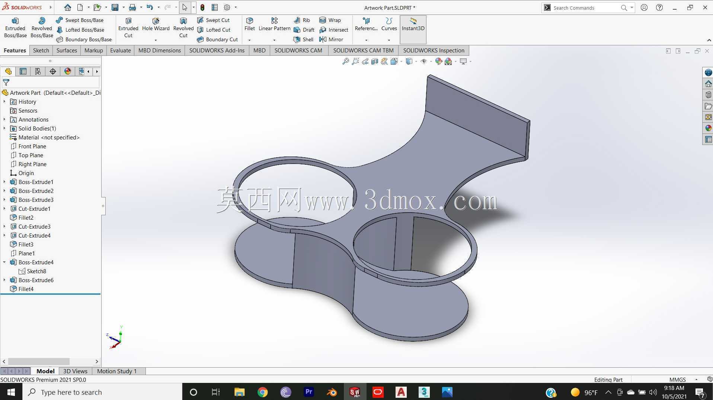
Task: Open the Curves dropdown arrow
Action: tap(389, 40)
